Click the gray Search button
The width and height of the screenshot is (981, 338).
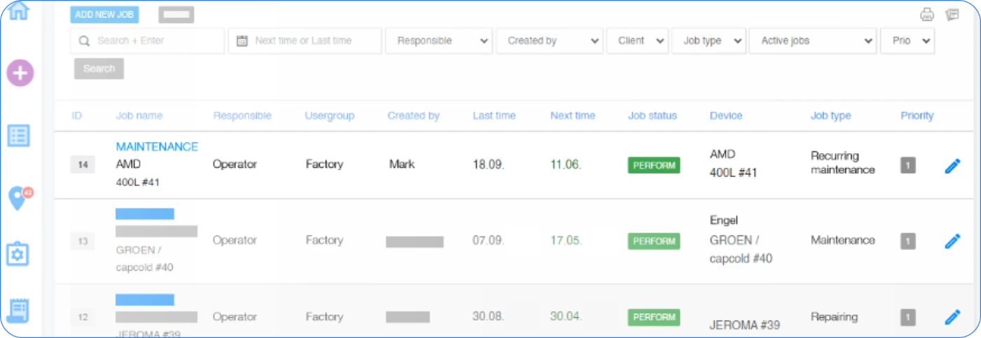pyautogui.click(x=99, y=69)
